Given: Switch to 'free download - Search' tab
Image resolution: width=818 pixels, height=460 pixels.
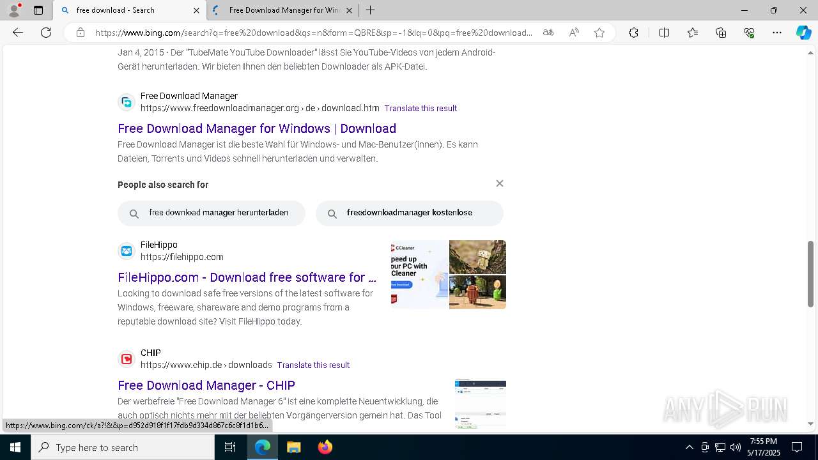Looking at the screenshot, I should click(x=130, y=10).
